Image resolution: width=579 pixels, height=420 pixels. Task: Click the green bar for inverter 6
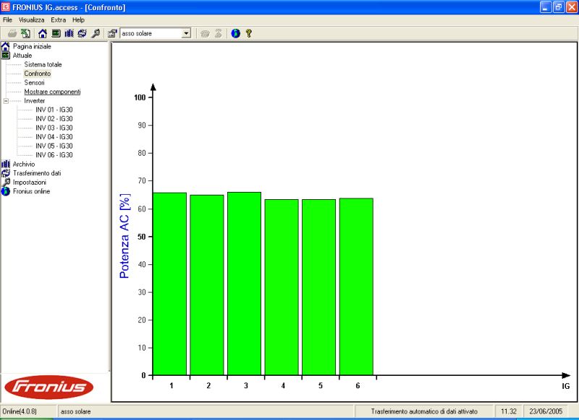point(356,287)
